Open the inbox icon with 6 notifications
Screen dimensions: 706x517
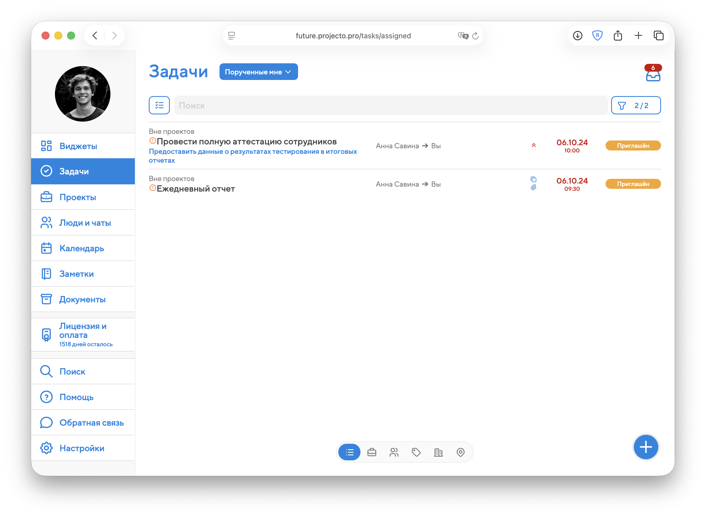tap(653, 75)
